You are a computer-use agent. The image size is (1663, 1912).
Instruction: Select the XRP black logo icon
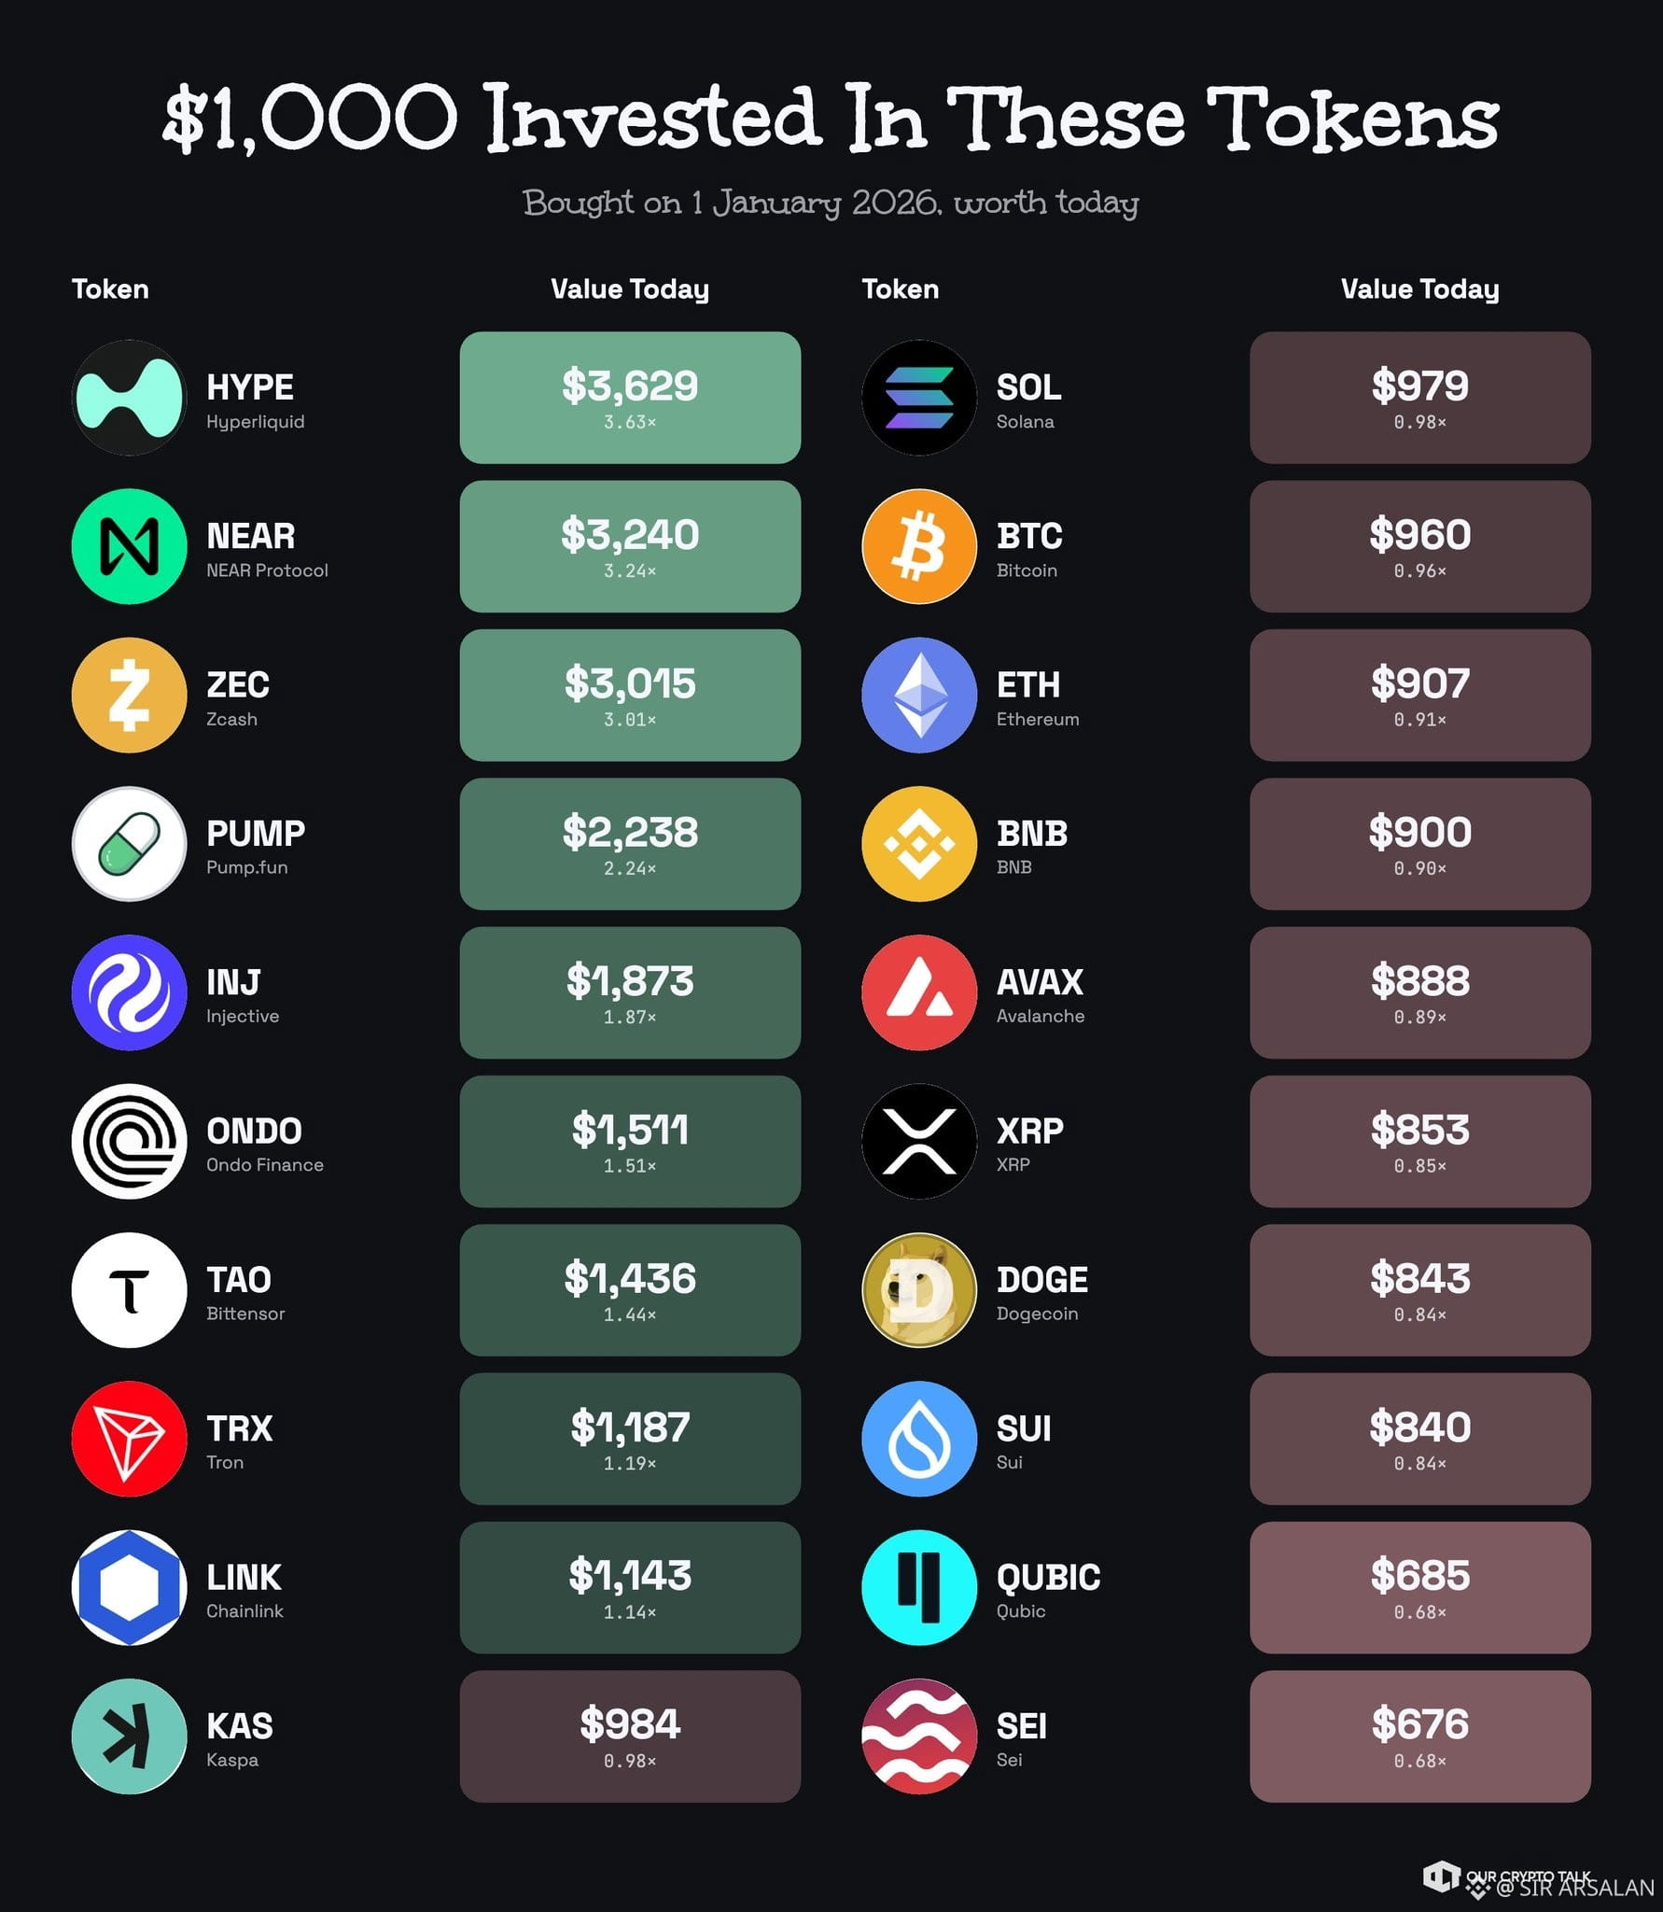point(919,1141)
